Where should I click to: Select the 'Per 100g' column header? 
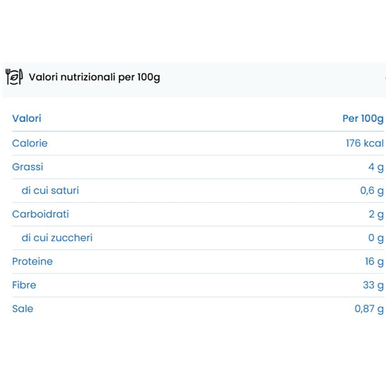(363, 118)
